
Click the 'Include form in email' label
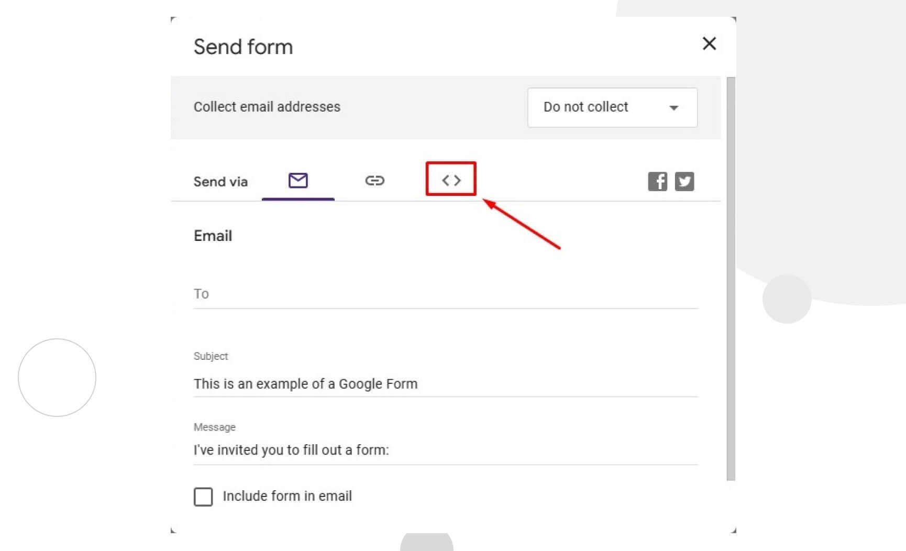[287, 496]
